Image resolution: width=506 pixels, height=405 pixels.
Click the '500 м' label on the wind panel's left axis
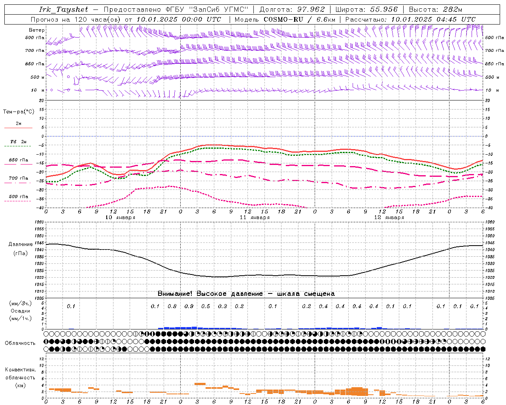pyautogui.click(x=38, y=77)
